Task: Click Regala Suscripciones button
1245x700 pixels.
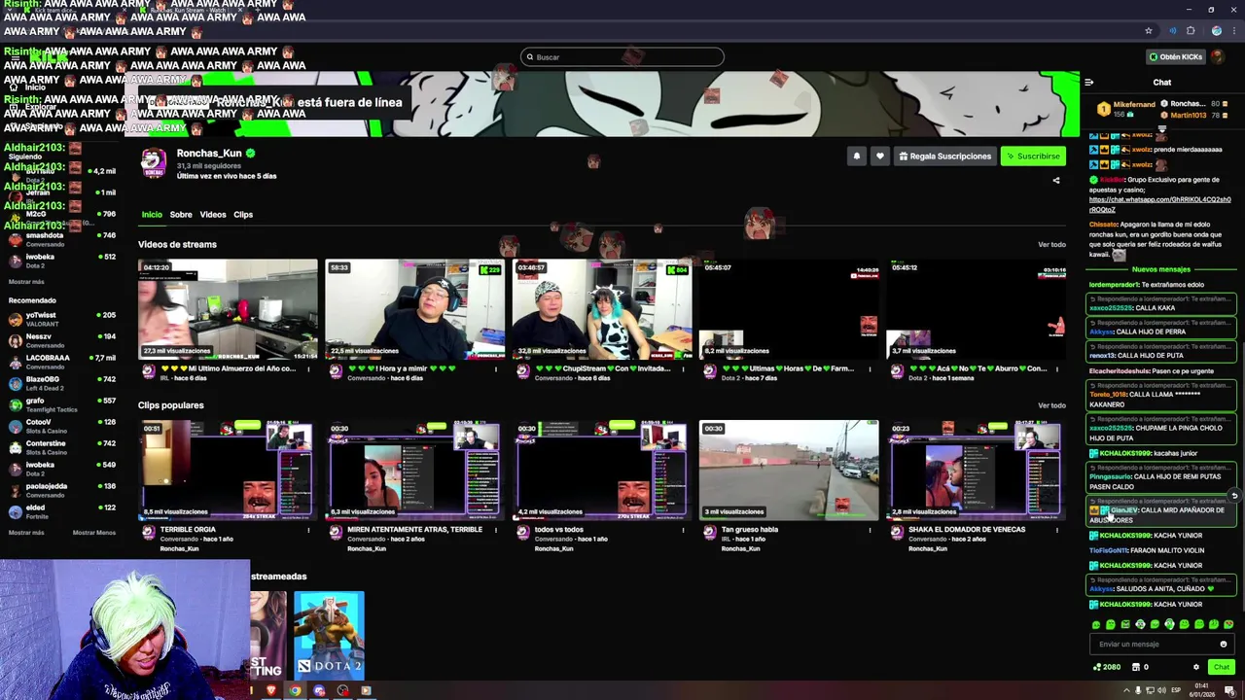Action: (x=945, y=156)
